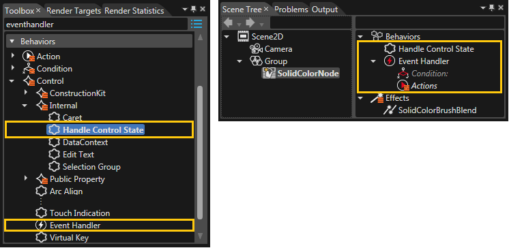Click the Virtual Key behavior icon
Image resolution: width=509 pixels, height=248 pixels.
coord(41,238)
